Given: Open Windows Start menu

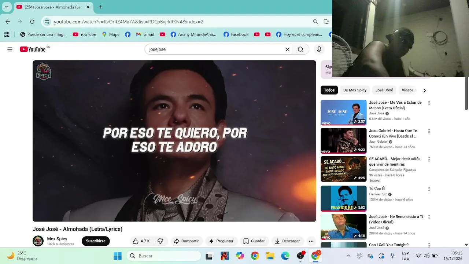Looking at the screenshot, I should pyautogui.click(x=118, y=256).
